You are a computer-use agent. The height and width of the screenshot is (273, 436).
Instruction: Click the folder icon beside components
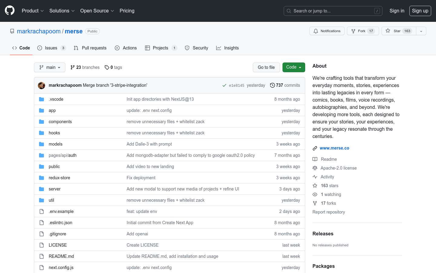[x=41, y=122]
